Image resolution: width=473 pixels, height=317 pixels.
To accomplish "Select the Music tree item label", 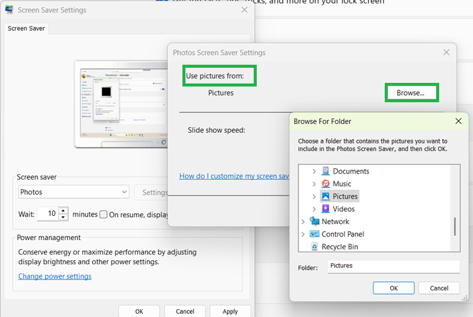I will [342, 184].
